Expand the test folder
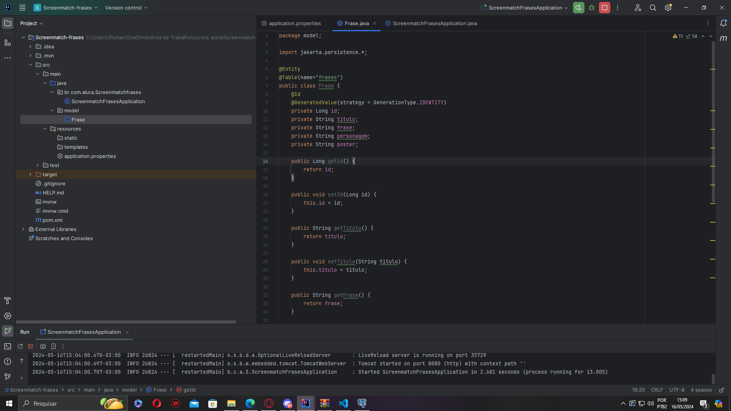 click(38, 165)
